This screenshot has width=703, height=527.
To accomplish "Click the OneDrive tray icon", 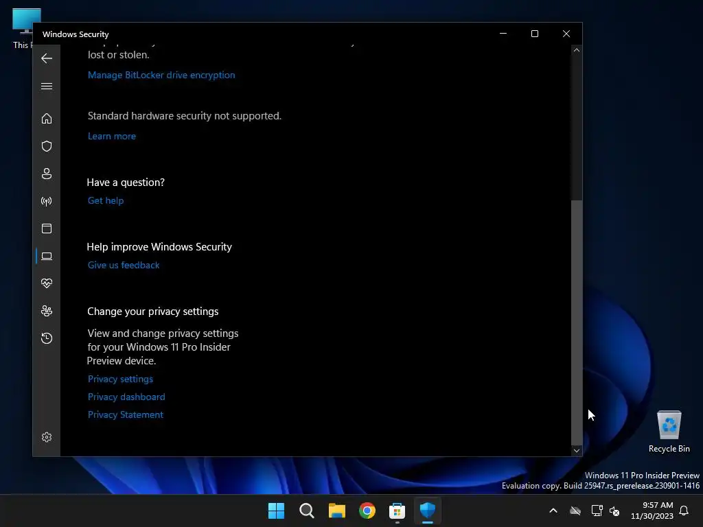I will pyautogui.click(x=575, y=511).
